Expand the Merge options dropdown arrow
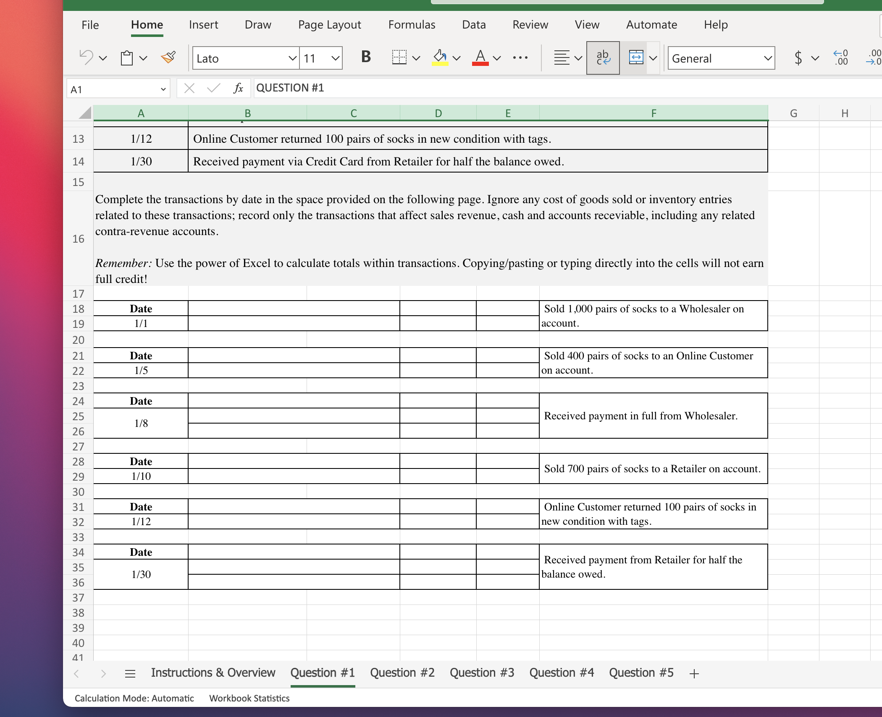The image size is (882, 717). 653,58
